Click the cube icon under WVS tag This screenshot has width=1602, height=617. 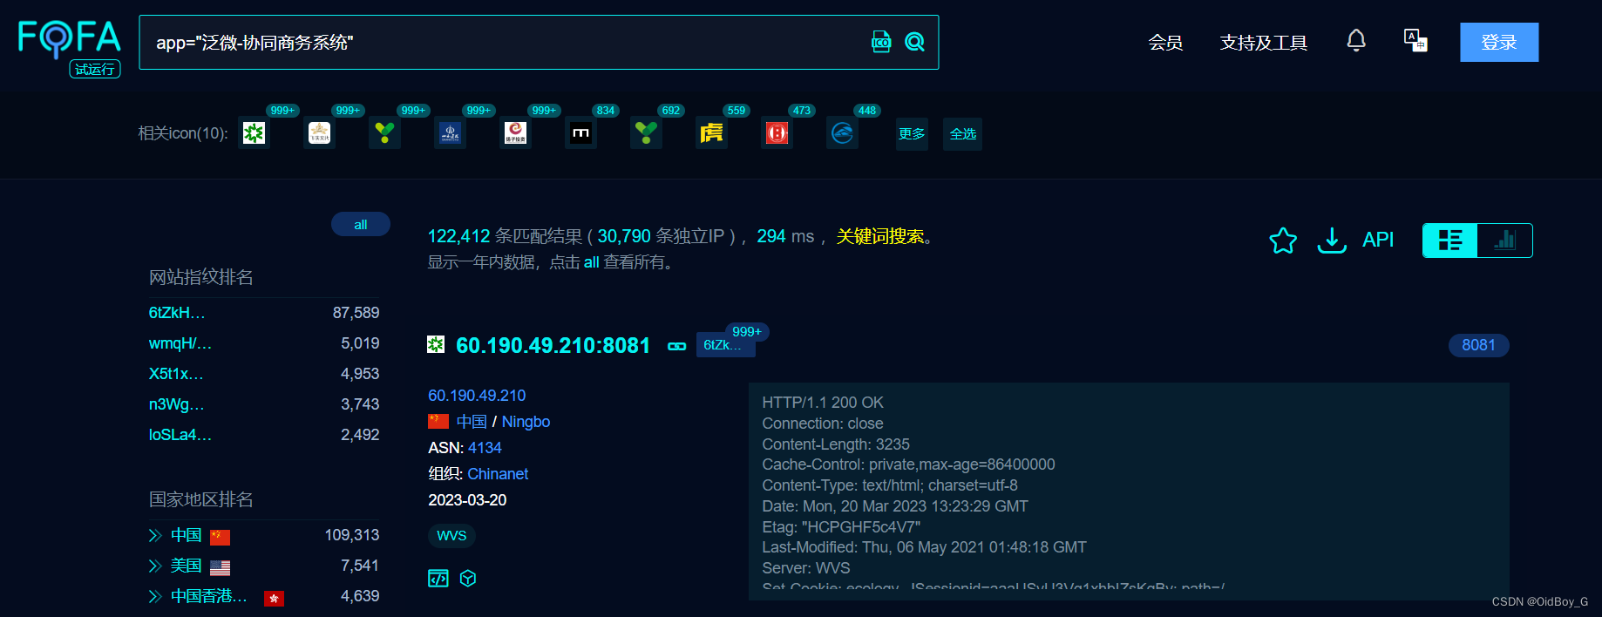point(468,579)
